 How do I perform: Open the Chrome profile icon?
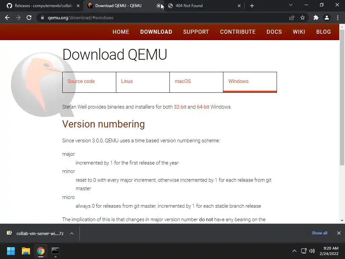pyautogui.click(x=327, y=18)
